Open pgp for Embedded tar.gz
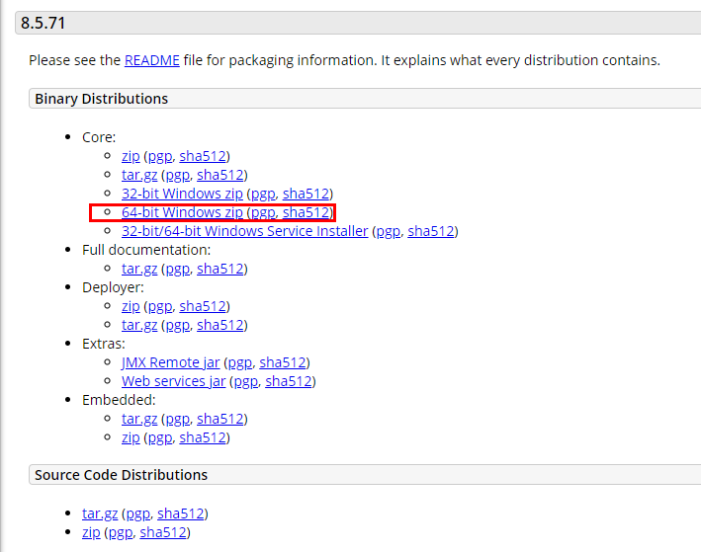 178,419
